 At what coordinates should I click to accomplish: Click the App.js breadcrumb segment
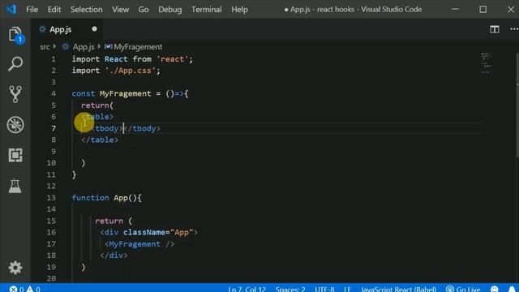point(84,47)
